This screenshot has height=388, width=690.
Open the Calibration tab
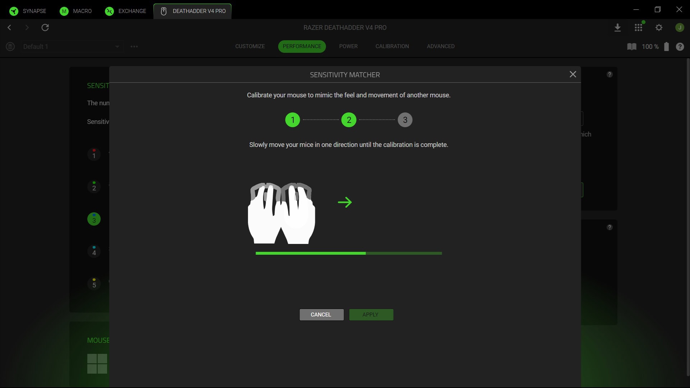pos(392,46)
